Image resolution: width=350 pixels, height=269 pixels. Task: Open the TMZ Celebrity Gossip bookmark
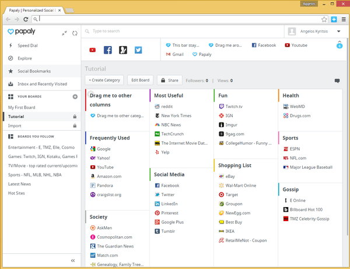tap(306, 219)
